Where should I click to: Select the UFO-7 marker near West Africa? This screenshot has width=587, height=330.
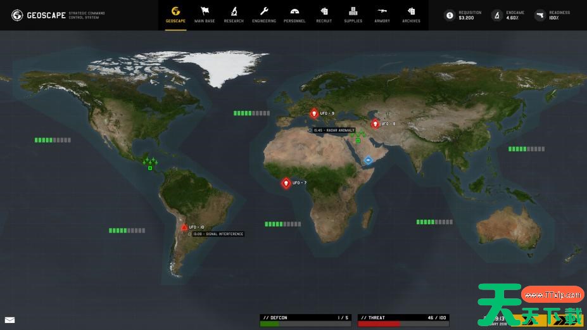click(x=286, y=183)
